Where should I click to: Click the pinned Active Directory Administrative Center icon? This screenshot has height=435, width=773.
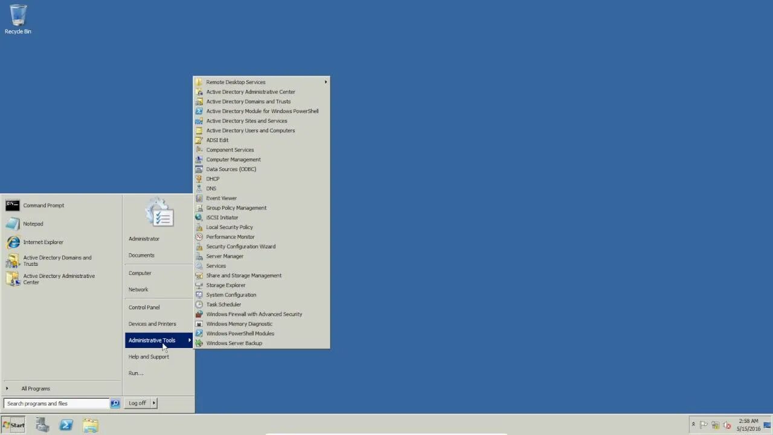pyautogui.click(x=12, y=279)
